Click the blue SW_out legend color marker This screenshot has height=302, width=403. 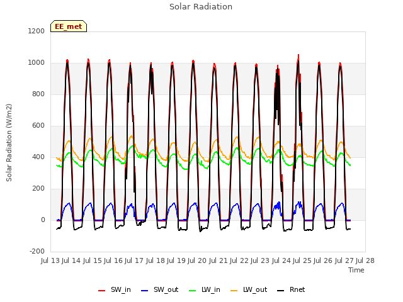pyautogui.click(x=145, y=291)
